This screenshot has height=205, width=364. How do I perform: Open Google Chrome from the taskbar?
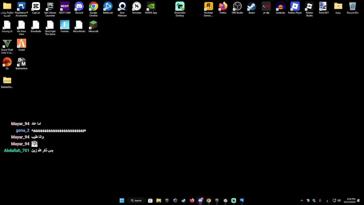click(208, 200)
